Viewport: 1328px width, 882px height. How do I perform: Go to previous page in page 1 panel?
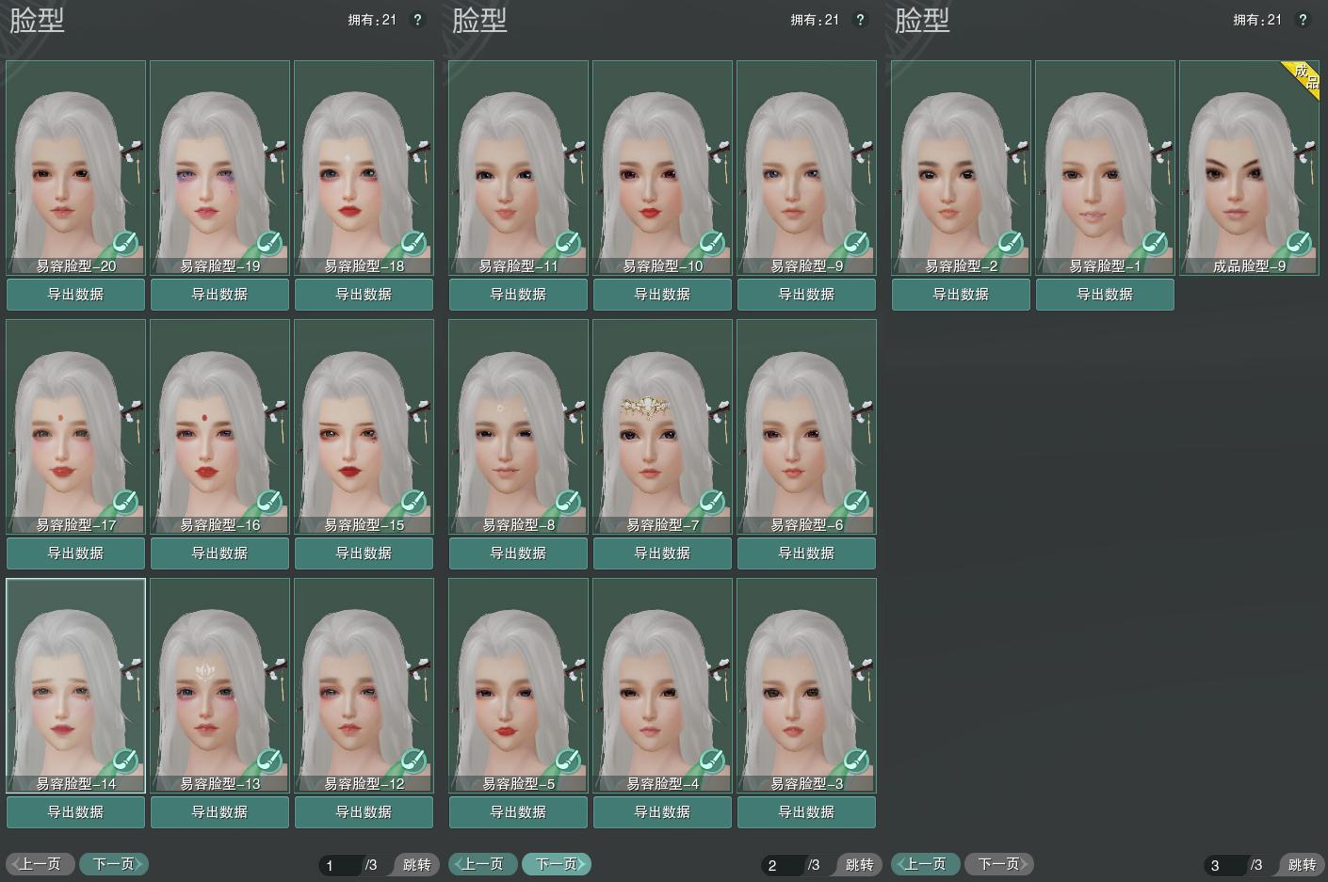click(x=40, y=864)
